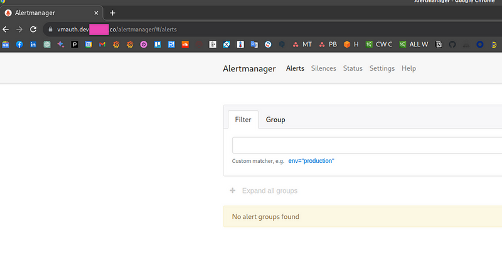
Task: Open the Facebook bookmark
Action: [19, 44]
